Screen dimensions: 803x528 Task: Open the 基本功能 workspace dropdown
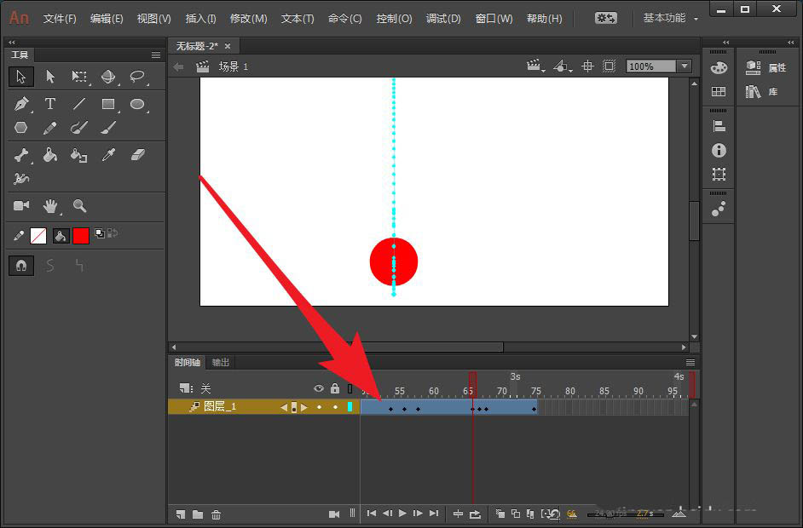[670, 18]
